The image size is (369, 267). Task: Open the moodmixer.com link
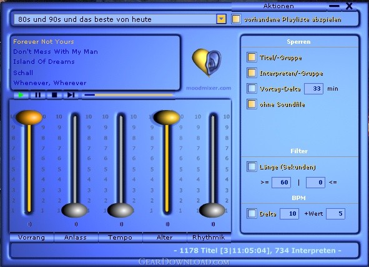pyautogui.click(x=209, y=88)
